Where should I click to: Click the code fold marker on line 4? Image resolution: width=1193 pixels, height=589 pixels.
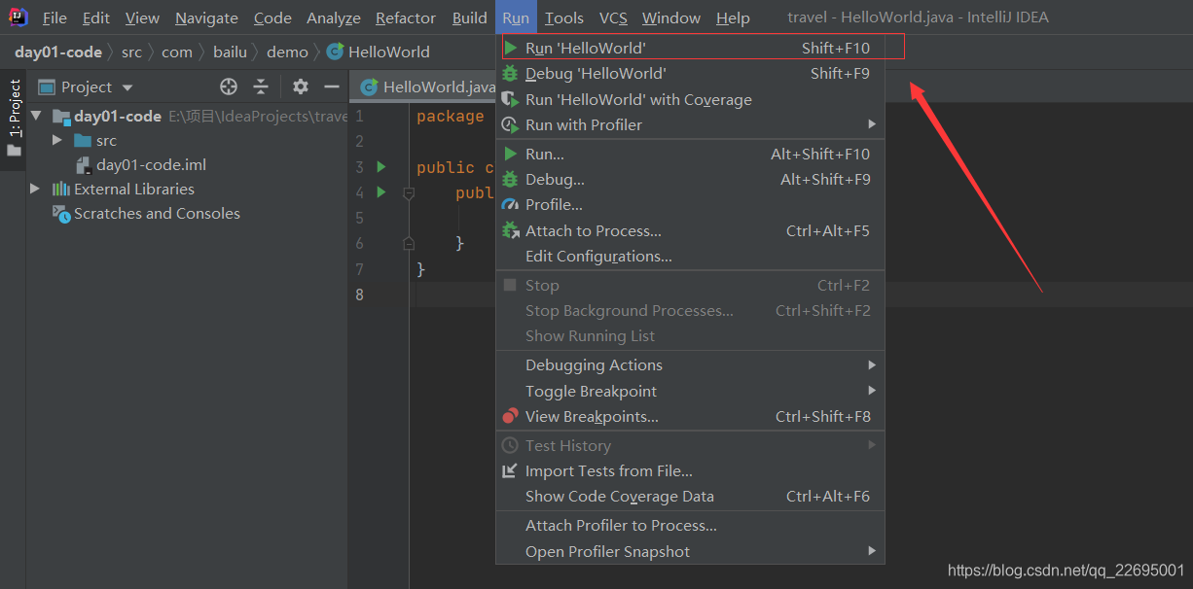click(x=409, y=192)
